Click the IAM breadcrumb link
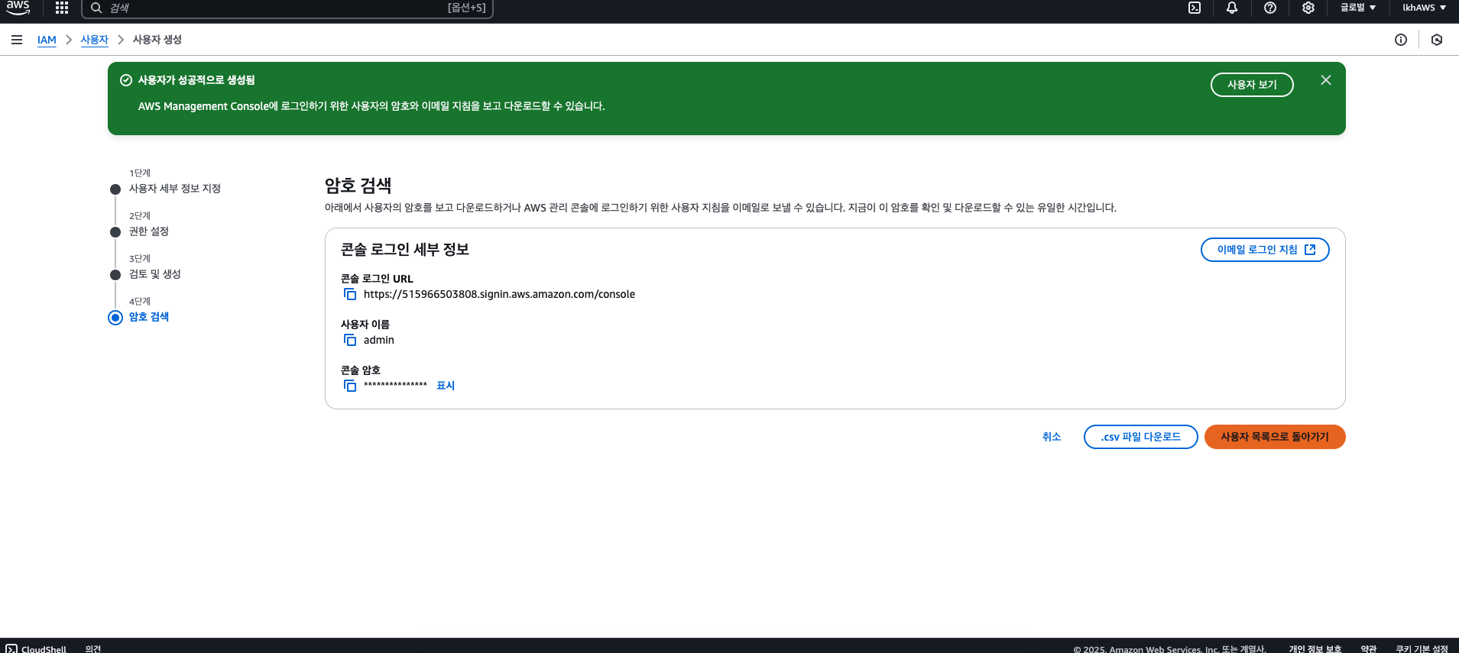1459x653 pixels. (x=47, y=40)
